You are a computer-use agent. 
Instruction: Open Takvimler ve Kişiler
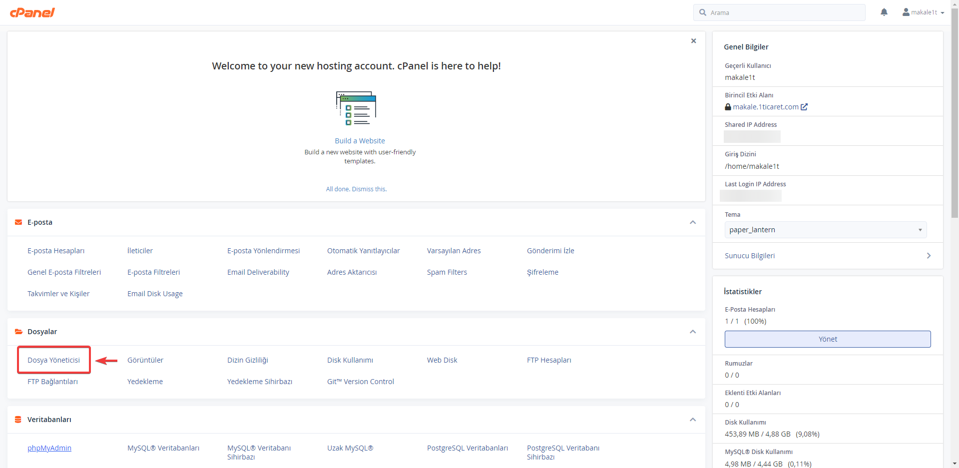[x=58, y=294]
